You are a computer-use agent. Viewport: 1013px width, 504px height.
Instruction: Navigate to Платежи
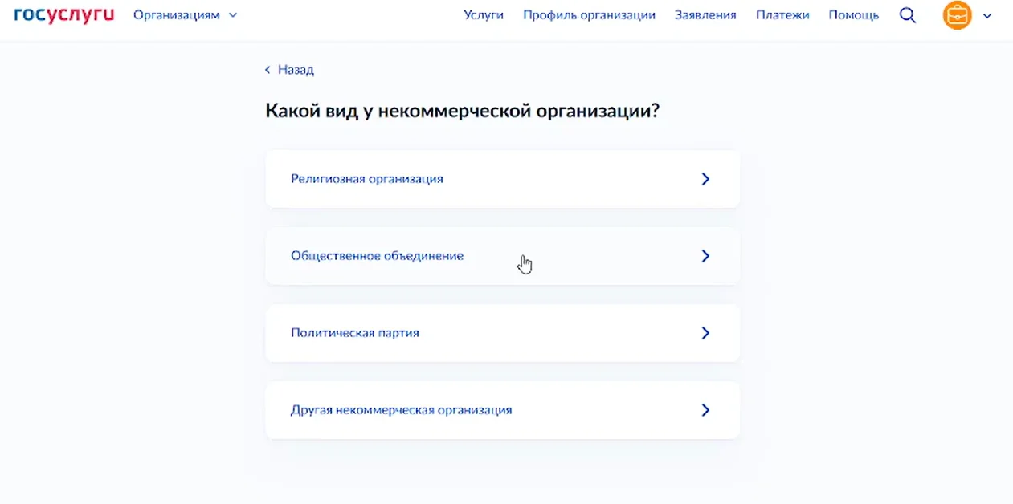[x=782, y=15]
